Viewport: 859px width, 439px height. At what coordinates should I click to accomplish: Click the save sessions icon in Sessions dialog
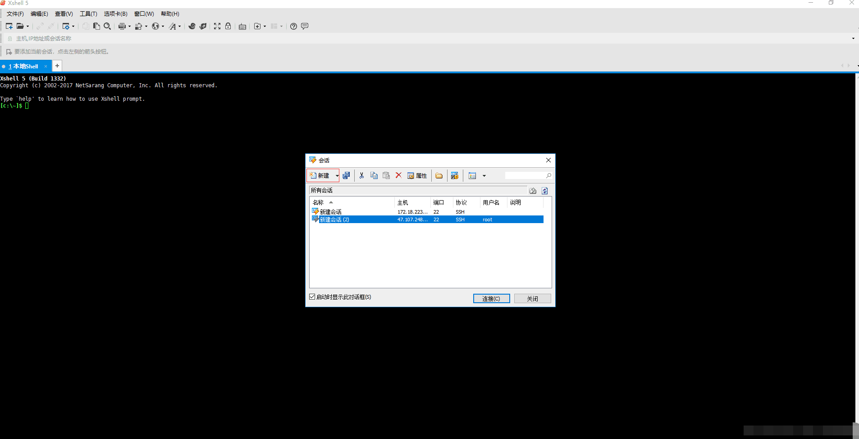click(346, 175)
